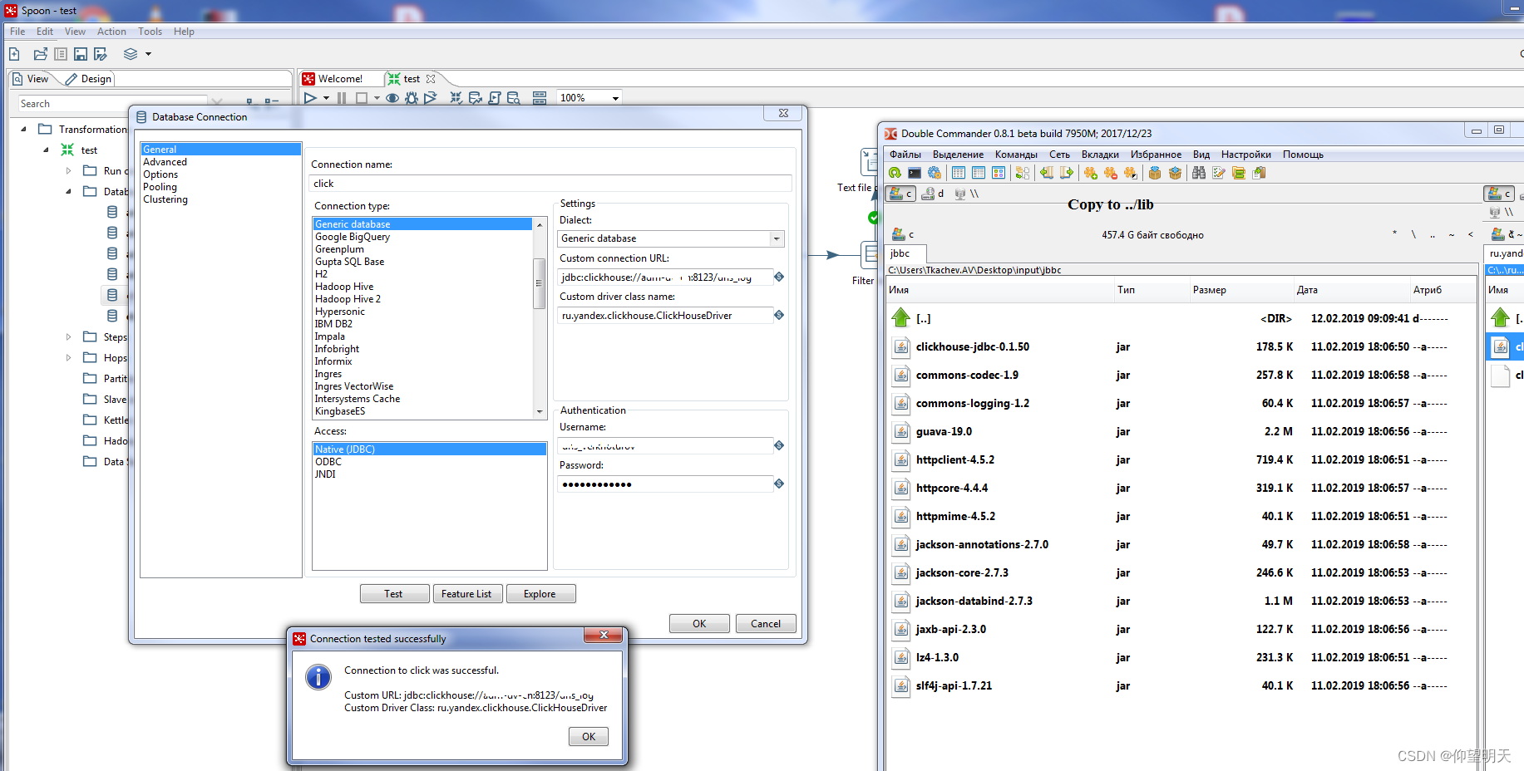Click pack files icon in Double Commander

tap(1155, 173)
